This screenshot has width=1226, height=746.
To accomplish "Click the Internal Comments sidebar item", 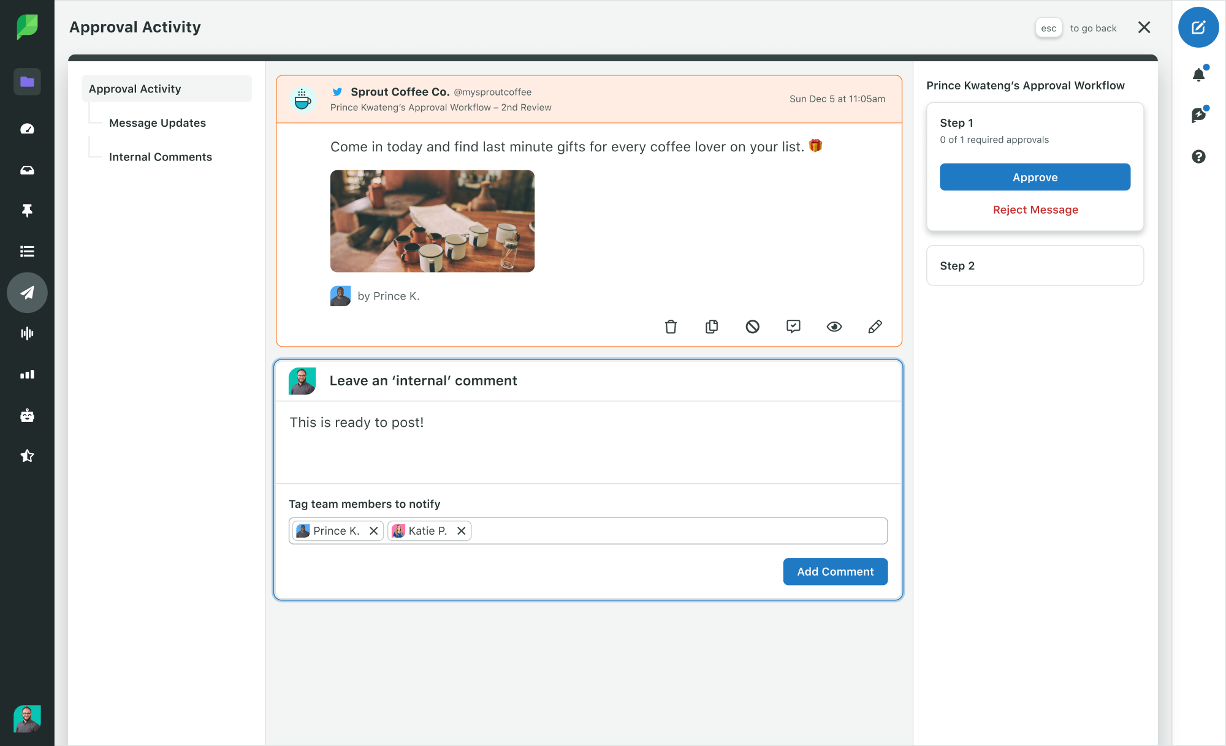I will tap(159, 157).
